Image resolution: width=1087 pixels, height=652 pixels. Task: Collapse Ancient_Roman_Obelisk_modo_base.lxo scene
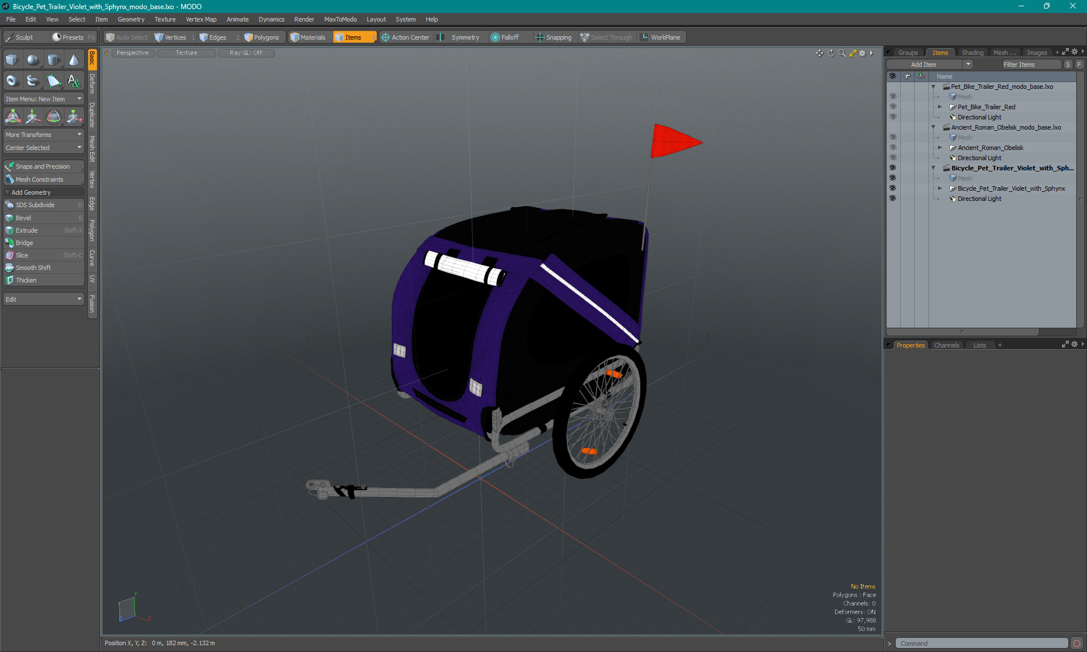(934, 127)
